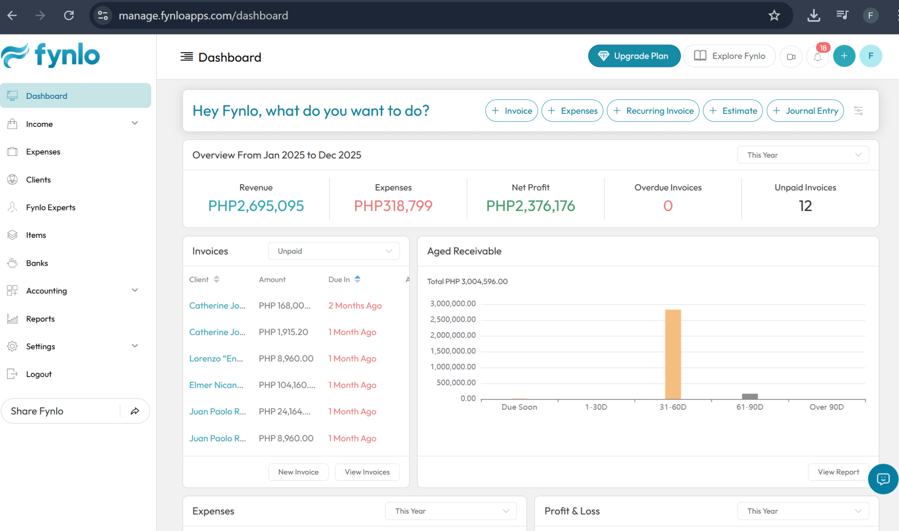Click the Upgrade Plan button
This screenshot has width=899, height=531.
tap(634, 56)
